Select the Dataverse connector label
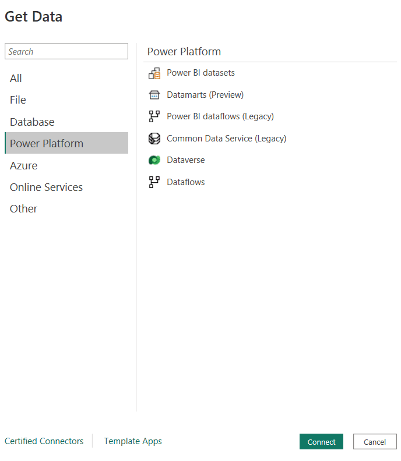Viewport: 401px width, 461px height. pyautogui.click(x=186, y=160)
